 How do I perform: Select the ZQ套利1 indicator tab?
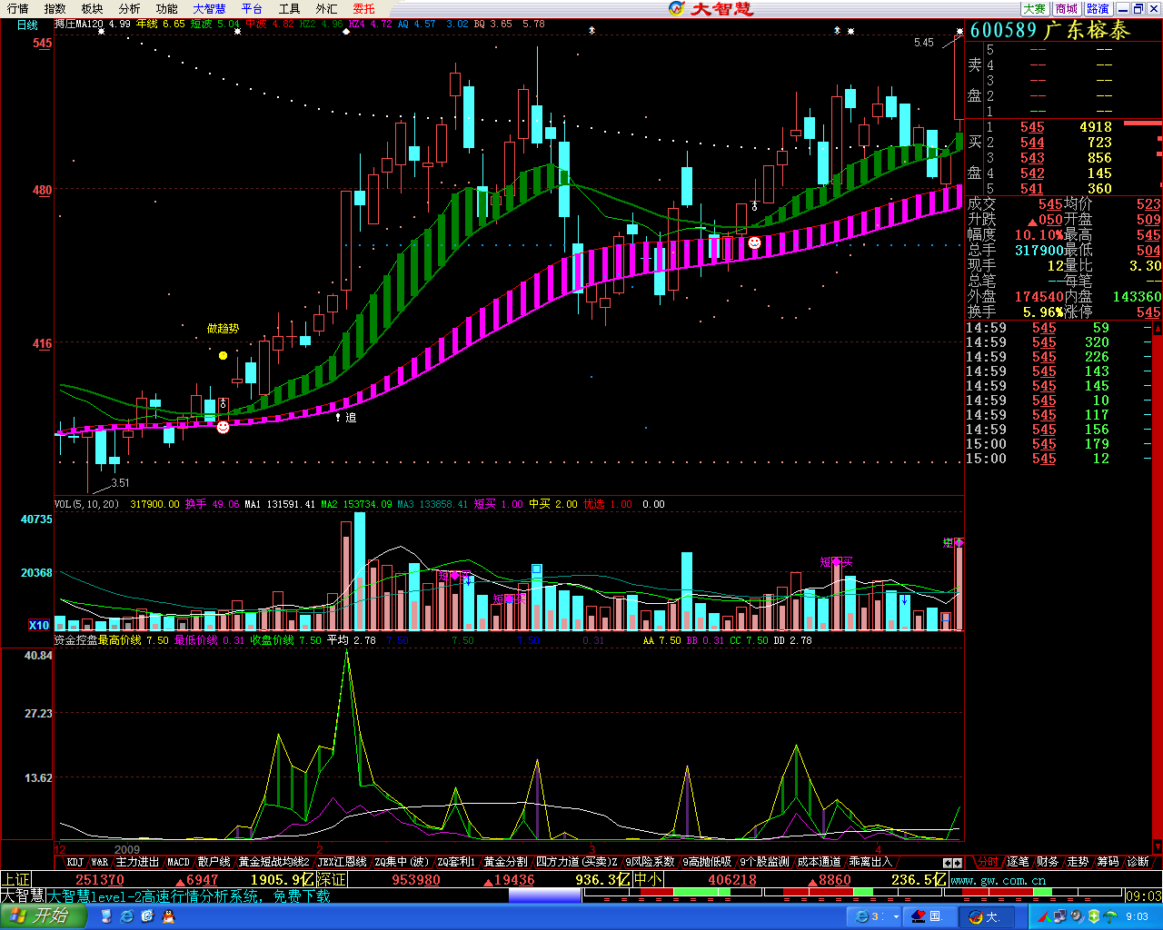pyautogui.click(x=456, y=862)
